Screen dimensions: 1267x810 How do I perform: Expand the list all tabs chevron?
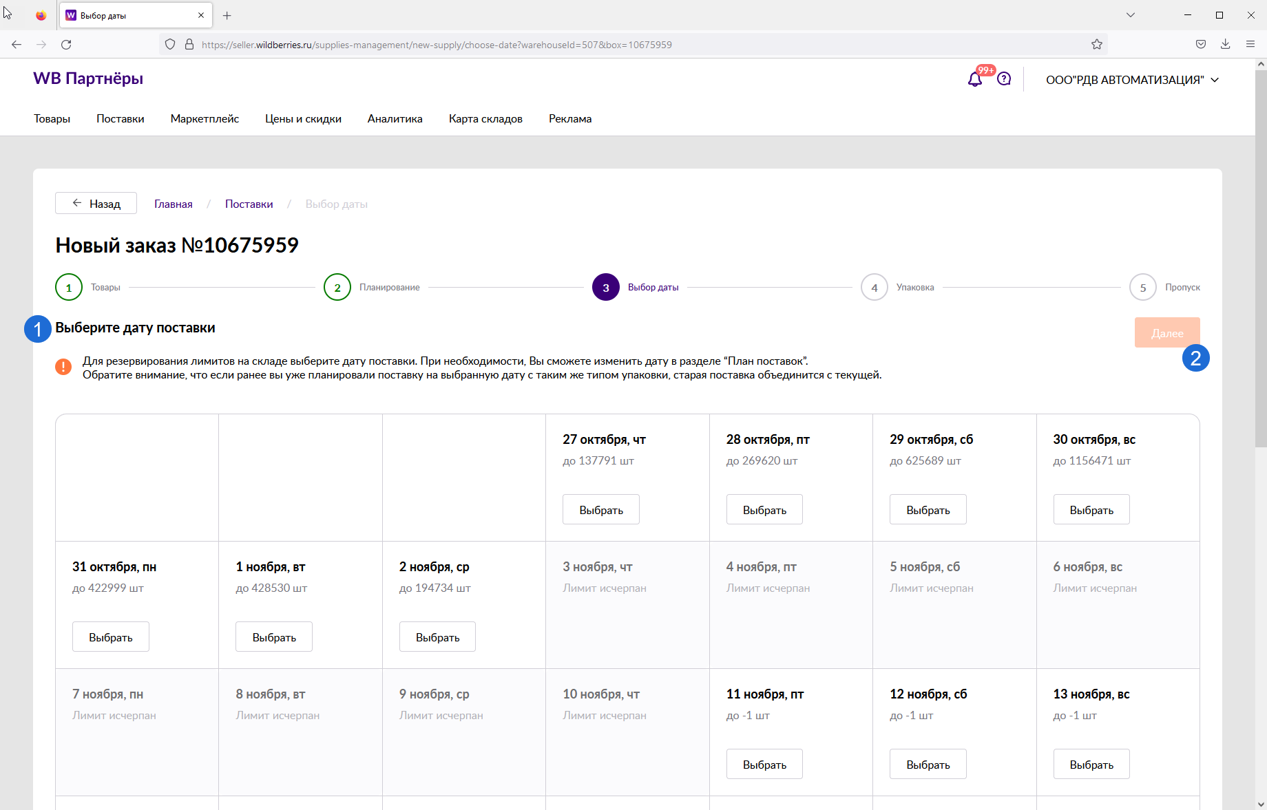point(1131,15)
